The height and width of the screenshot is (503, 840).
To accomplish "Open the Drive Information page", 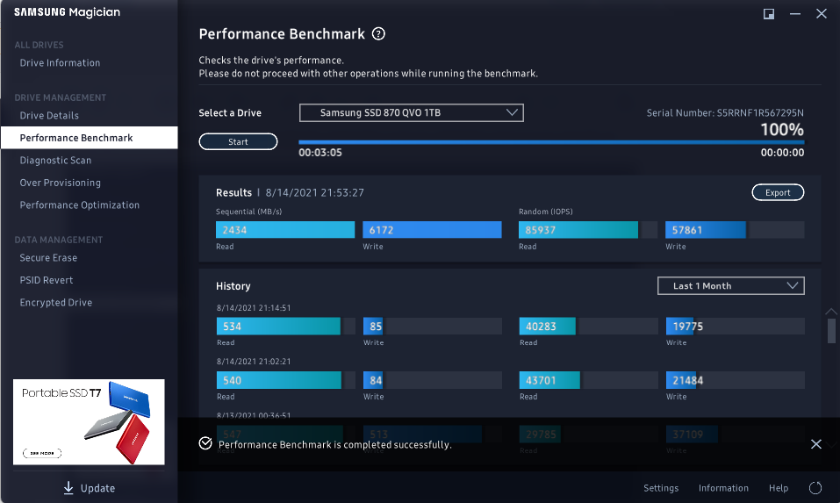I will point(60,63).
